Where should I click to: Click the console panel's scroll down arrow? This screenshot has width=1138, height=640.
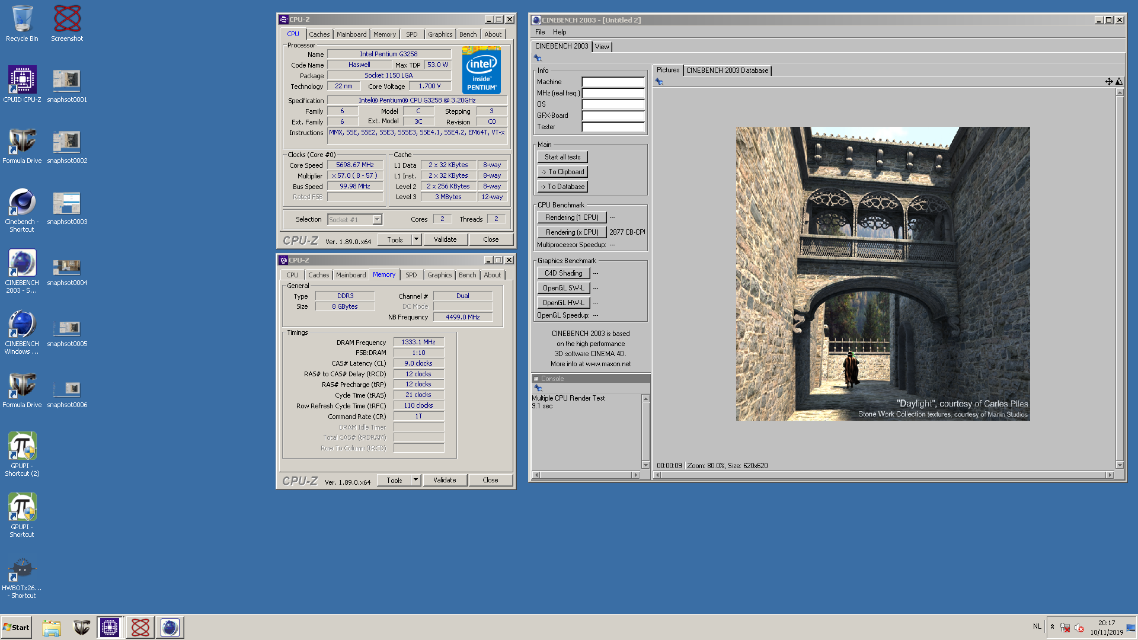(645, 466)
